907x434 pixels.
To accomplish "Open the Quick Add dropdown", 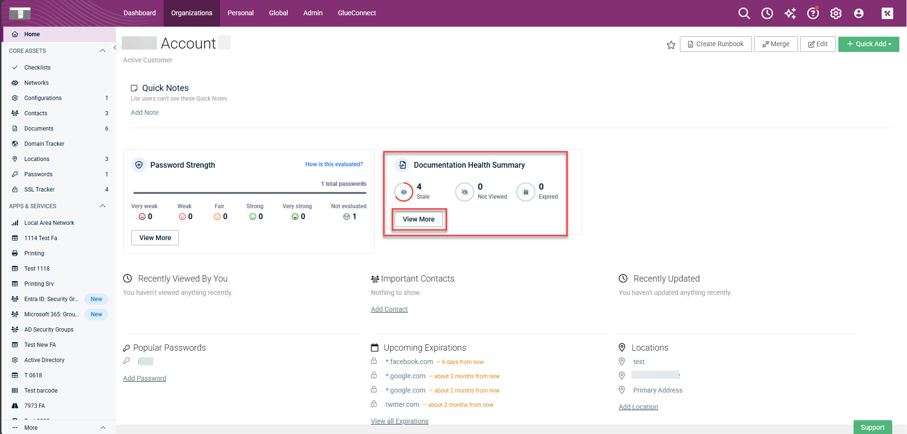I will coord(868,44).
